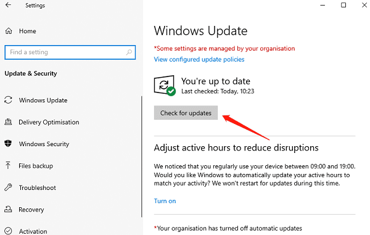
Task: Open View configured update policies link
Action: point(199,59)
